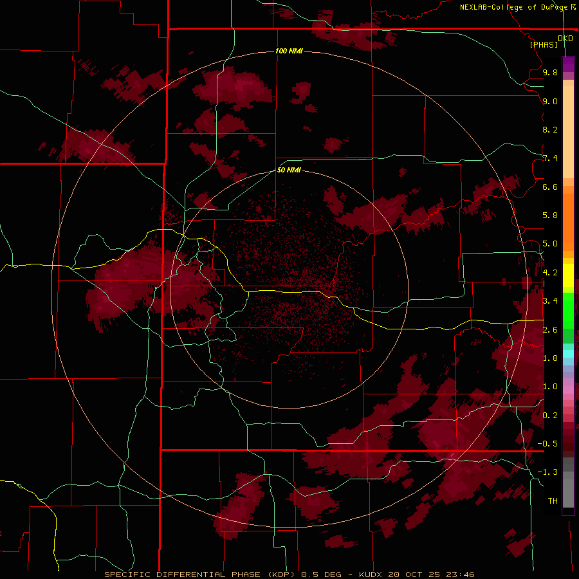The image size is (579, 579).
Task: Click the cyan segment of the color bar
Action: pos(568,354)
